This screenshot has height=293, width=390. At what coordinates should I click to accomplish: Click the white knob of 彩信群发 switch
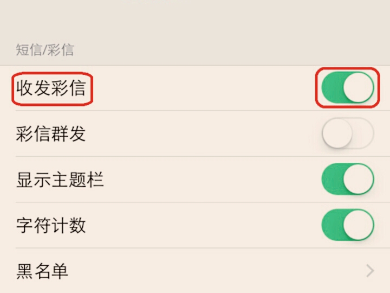pyautogui.click(x=337, y=133)
